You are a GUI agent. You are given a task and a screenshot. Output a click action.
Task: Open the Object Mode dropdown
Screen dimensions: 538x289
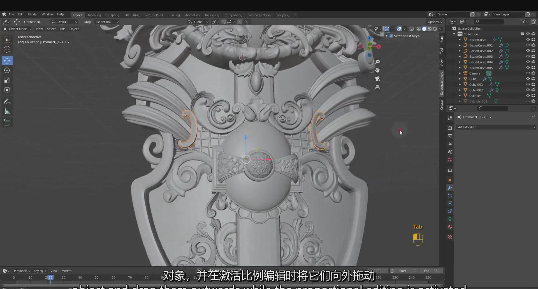(x=17, y=29)
